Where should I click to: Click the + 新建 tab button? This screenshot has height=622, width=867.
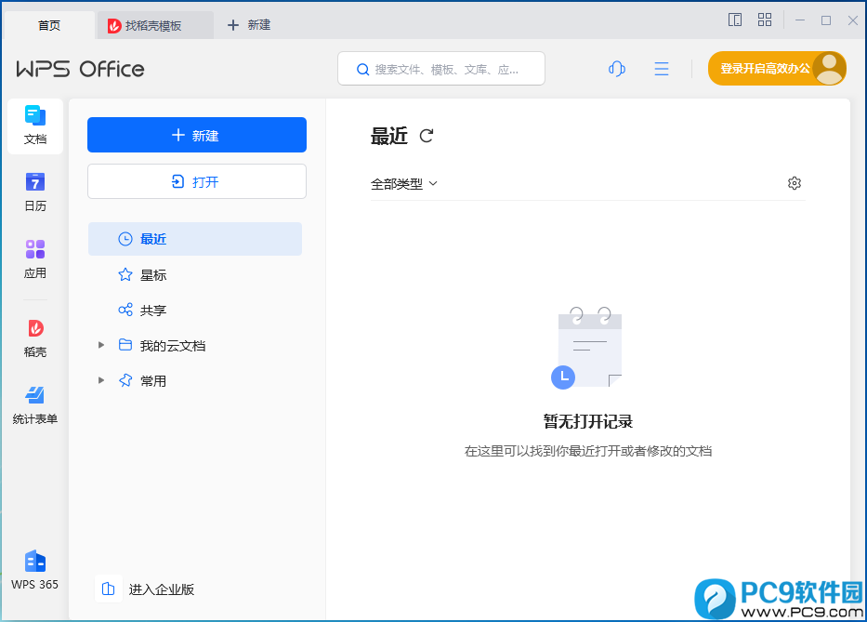coord(249,25)
